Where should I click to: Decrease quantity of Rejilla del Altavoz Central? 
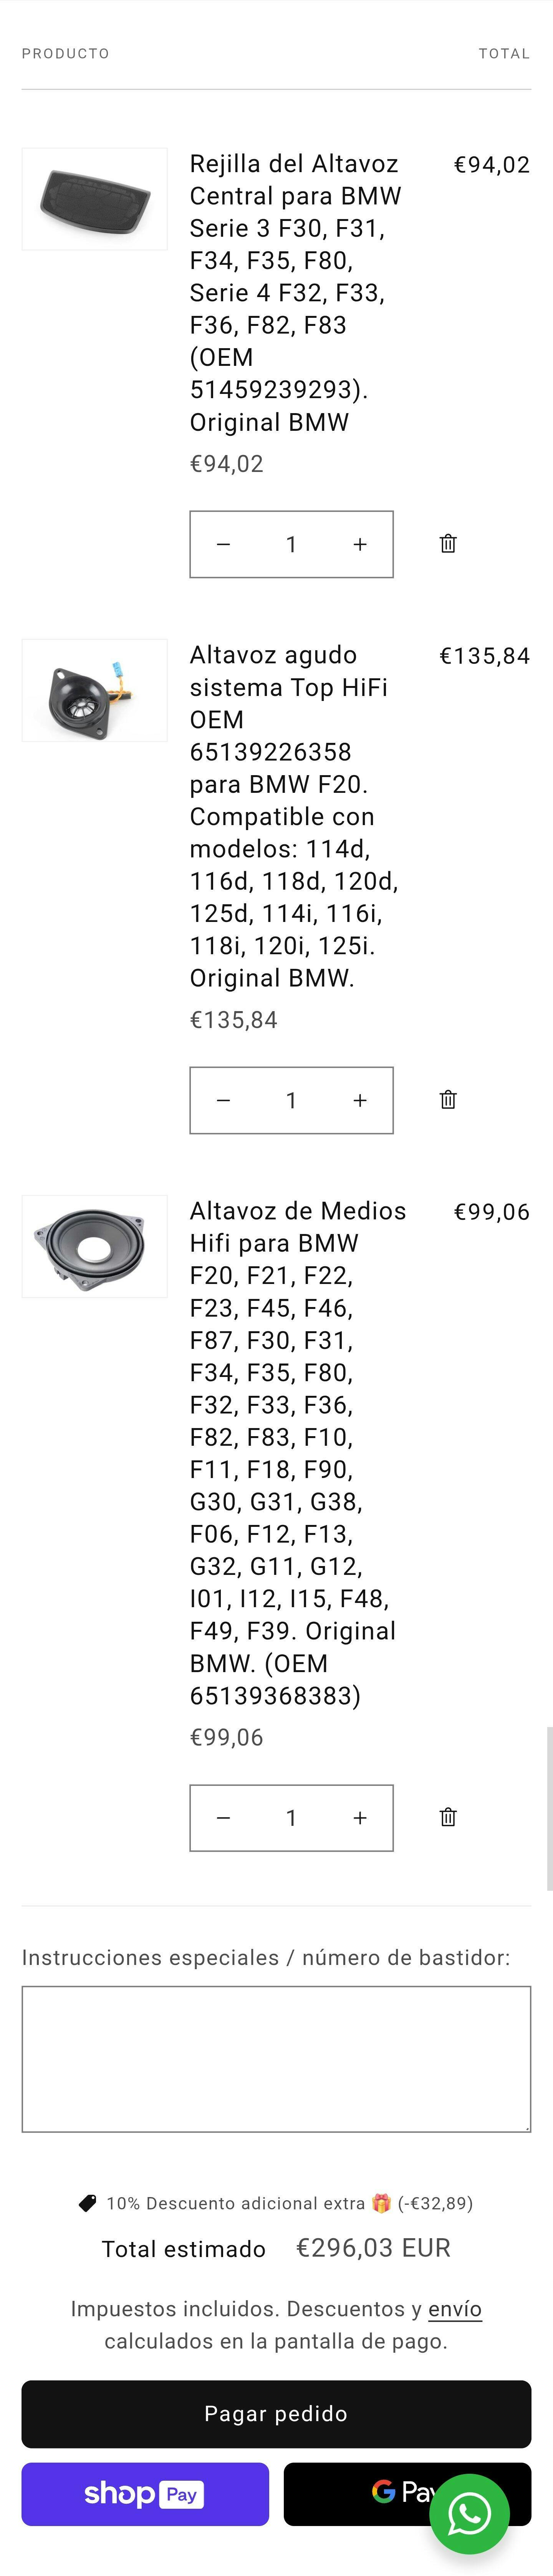tap(224, 544)
